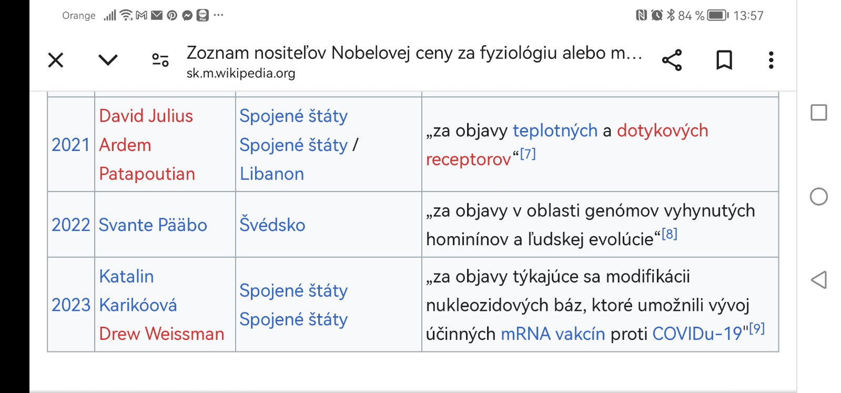
Task: Open site settings tune icon
Action: (160, 60)
